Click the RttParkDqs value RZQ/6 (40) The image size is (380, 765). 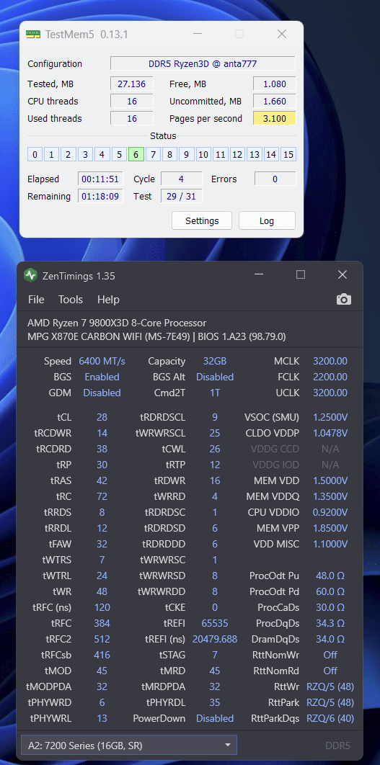(x=330, y=718)
